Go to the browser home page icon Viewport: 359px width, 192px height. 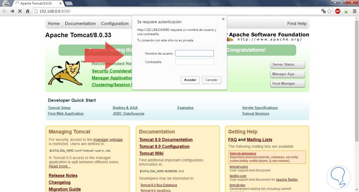pos(28,11)
